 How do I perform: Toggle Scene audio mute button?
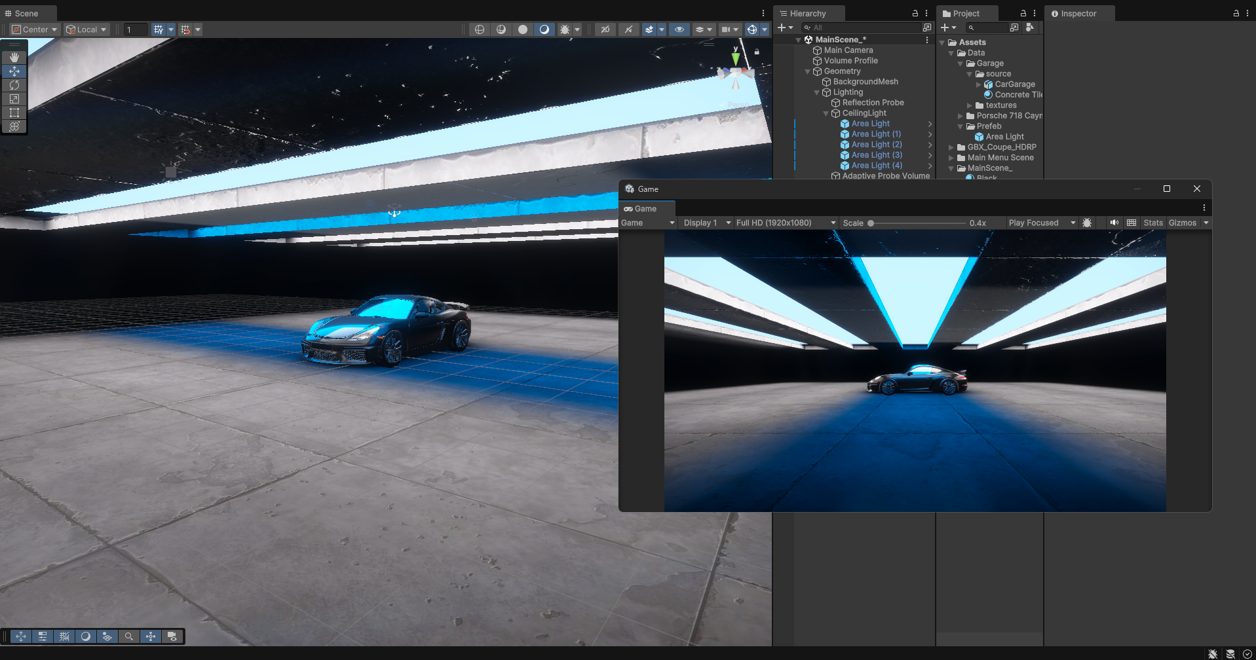628,29
